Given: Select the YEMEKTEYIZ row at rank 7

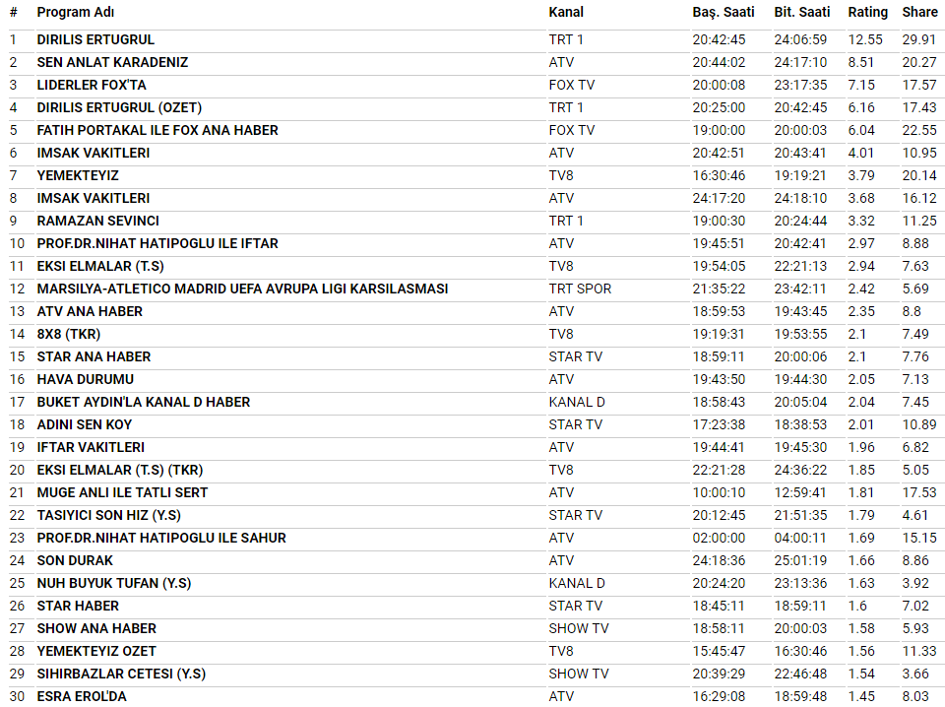Looking at the screenshot, I should point(78,175).
